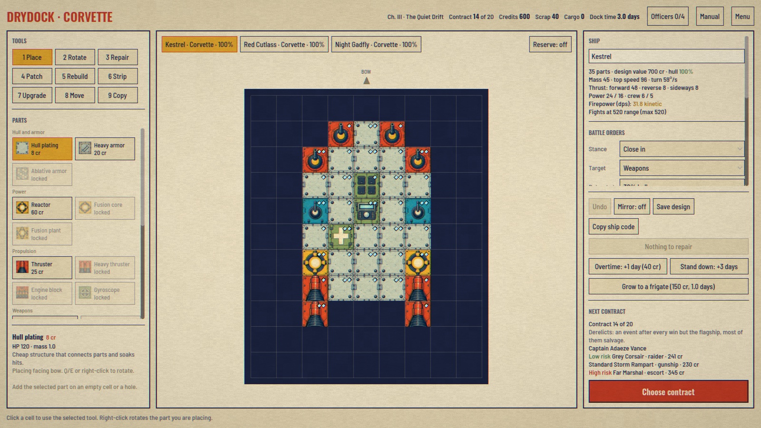Image resolution: width=761 pixels, height=428 pixels.
Task: Click the green four-pane quarters tile
Action: (x=366, y=185)
